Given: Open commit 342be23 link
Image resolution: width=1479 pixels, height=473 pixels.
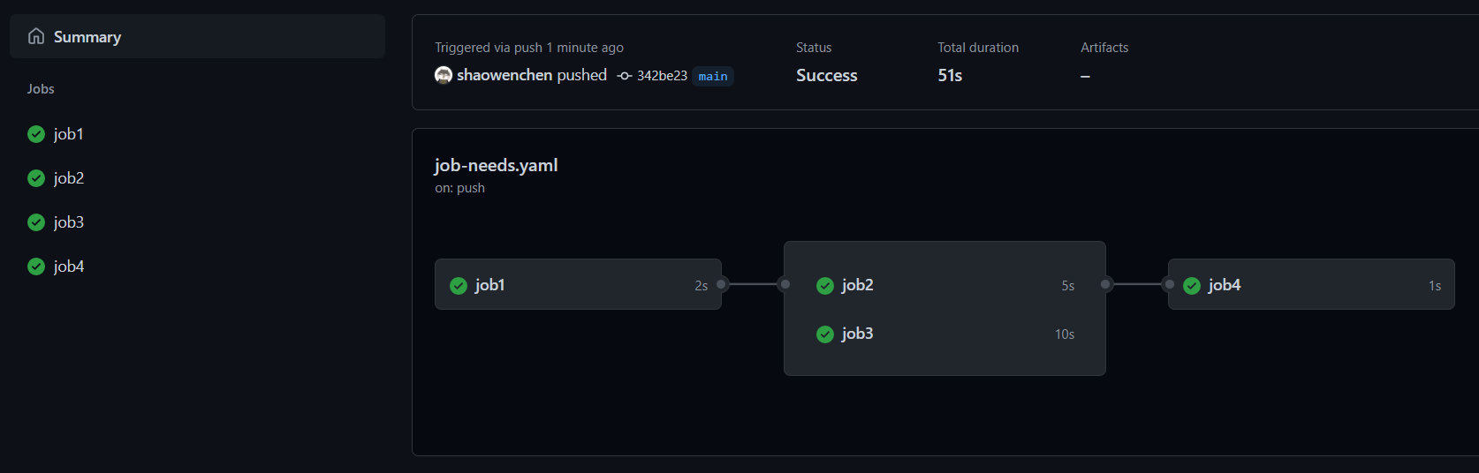Looking at the screenshot, I should [x=662, y=76].
